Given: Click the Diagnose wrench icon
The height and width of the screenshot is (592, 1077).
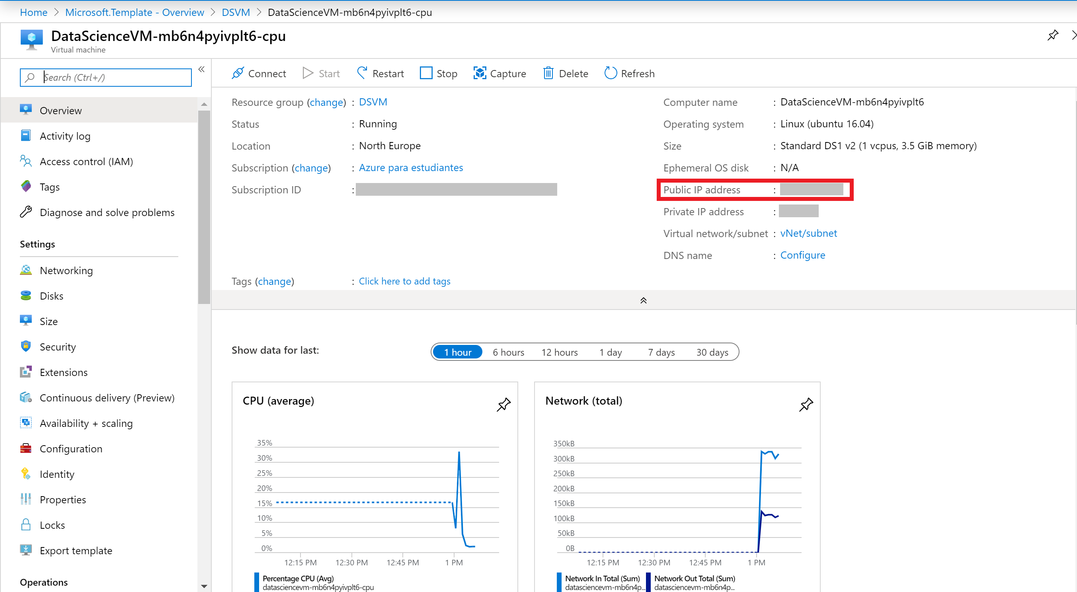Looking at the screenshot, I should point(25,212).
